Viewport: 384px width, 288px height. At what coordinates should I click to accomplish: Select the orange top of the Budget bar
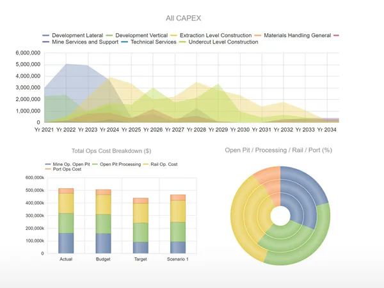[x=103, y=192]
